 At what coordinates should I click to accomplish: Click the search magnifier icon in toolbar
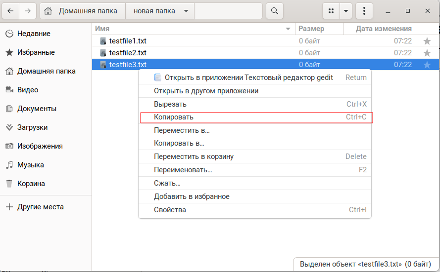click(x=275, y=11)
